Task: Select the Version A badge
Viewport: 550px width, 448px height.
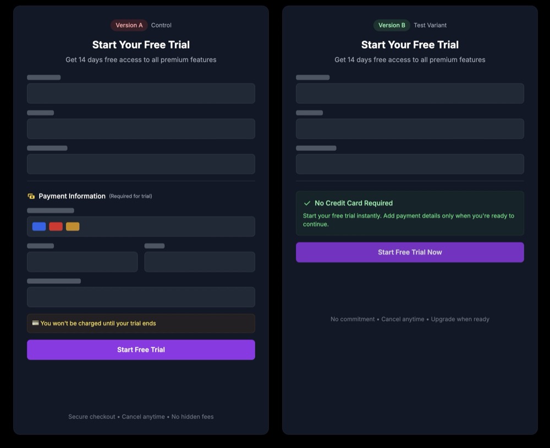Action: 129,25
